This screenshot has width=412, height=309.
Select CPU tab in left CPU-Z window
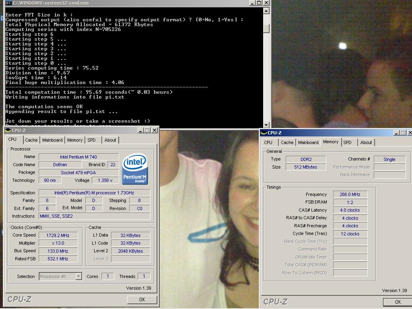[12, 139]
